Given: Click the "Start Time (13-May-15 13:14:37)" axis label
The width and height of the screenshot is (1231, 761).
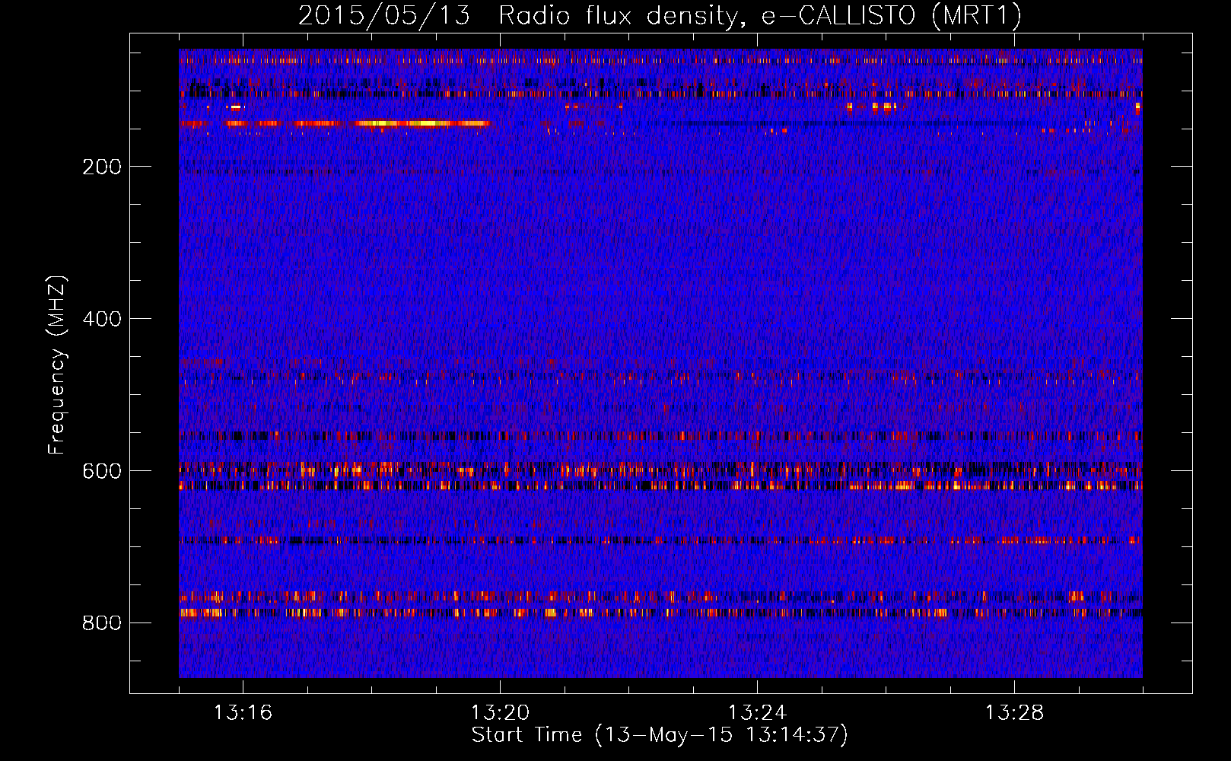Looking at the screenshot, I should click(x=660, y=735).
